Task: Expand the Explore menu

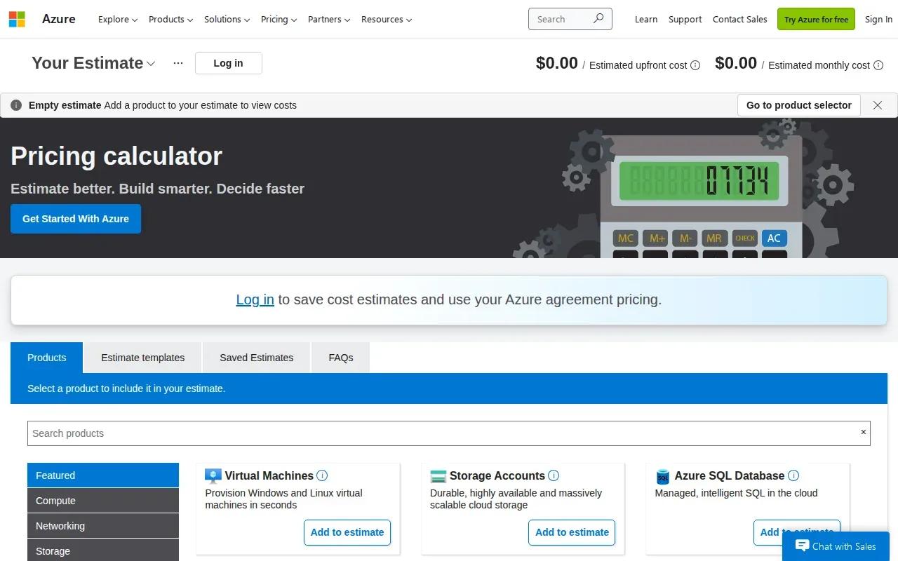Action: coord(118,19)
